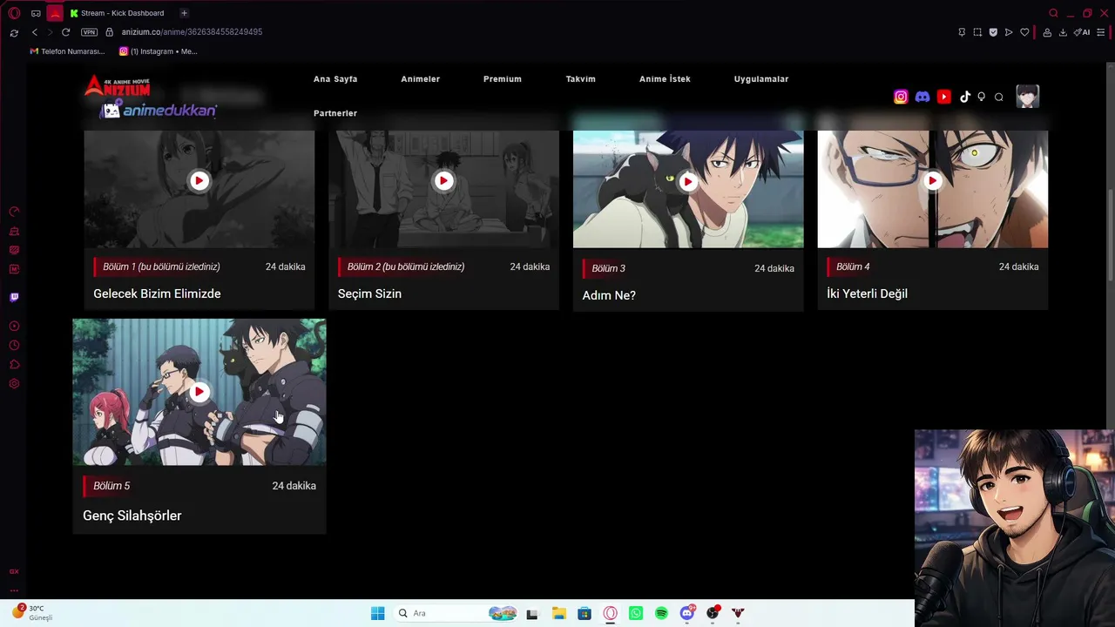The height and width of the screenshot is (627, 1115).
Task: Click the heart bookmark icon in toolbar
Action: click(1024, 32)
